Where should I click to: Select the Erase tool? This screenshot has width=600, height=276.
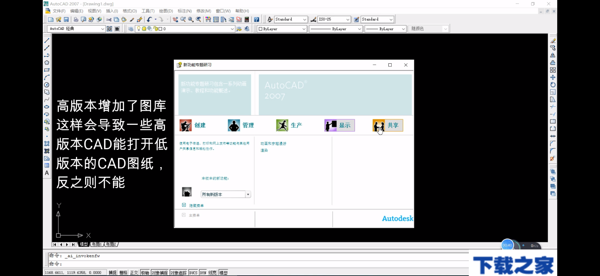[x=553, y=40]
